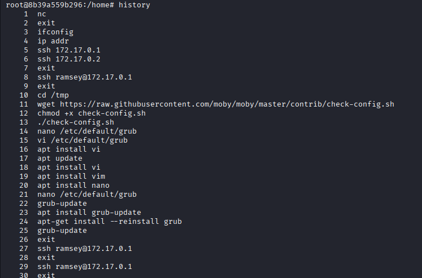Click the "ip addr" history entry
This screenshot has width=422, height=278.
coord(53,41)
